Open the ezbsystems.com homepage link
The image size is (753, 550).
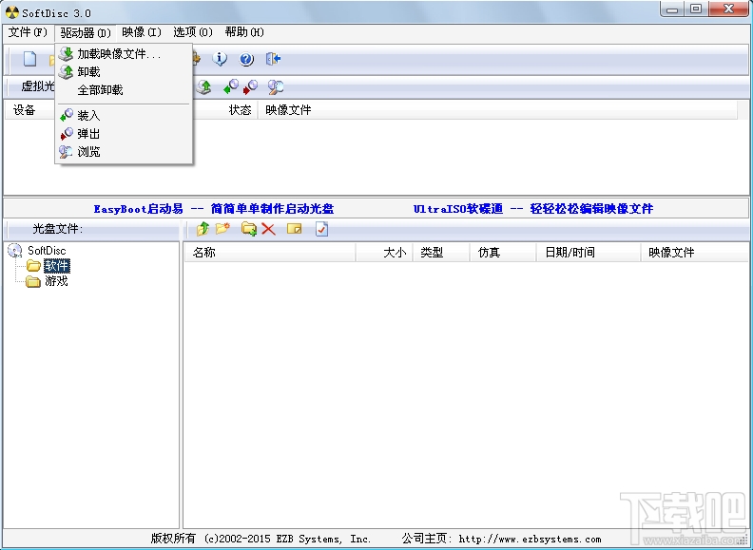point(530,539)
